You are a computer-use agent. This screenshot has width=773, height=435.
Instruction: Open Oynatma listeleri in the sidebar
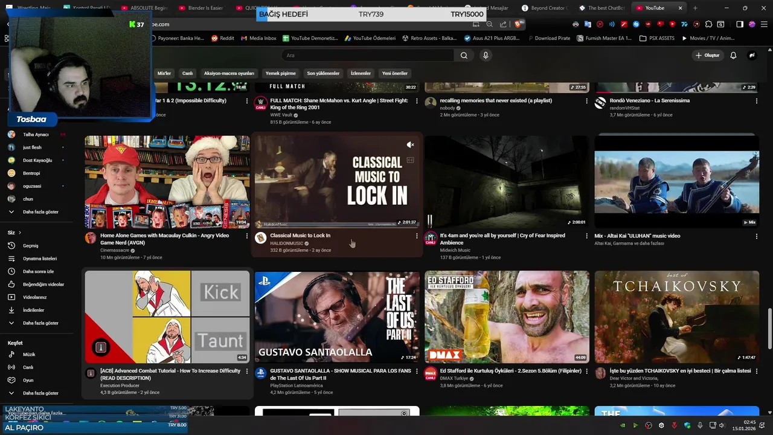(39, 259)
